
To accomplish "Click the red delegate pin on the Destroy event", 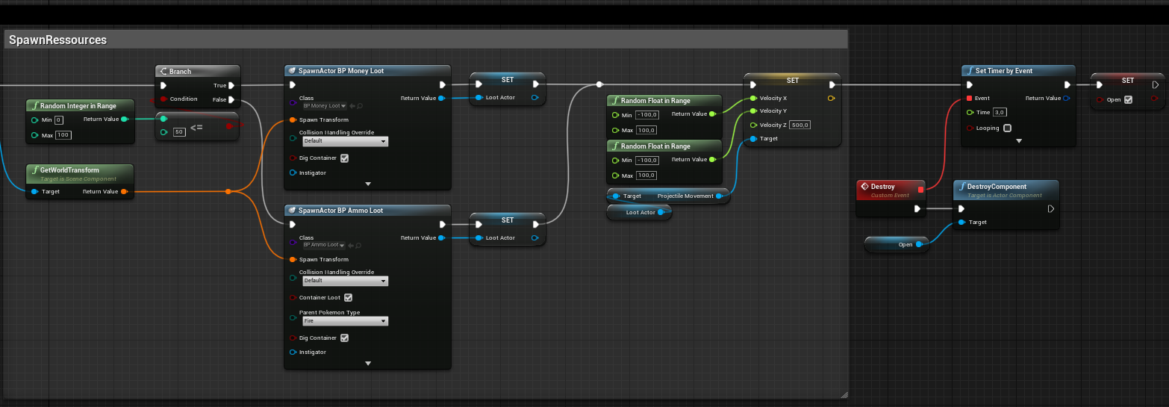I will 920,190.
